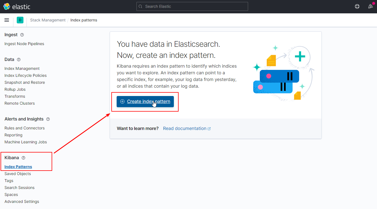This screenshot has width=377, height=209.
Task: Open the hamburger navigation menu
Action: 7,20
